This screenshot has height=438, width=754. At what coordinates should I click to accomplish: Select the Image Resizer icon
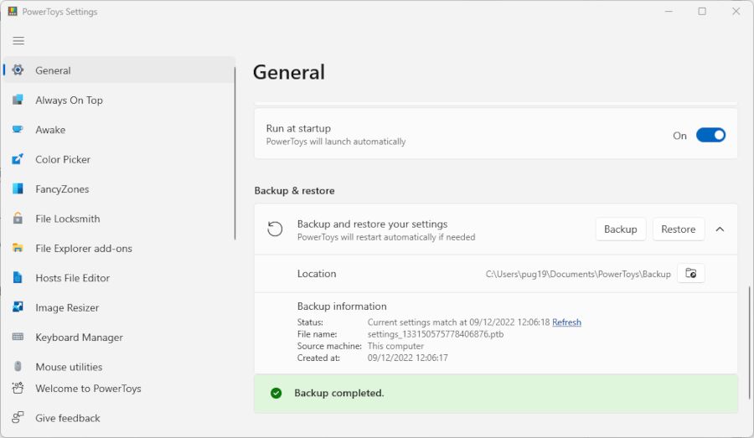tap(18, 307)
